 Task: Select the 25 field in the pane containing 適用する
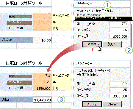(119, 30)
